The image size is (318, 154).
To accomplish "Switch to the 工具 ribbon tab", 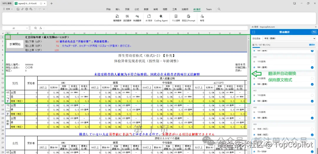I will (x=174, y=9).
